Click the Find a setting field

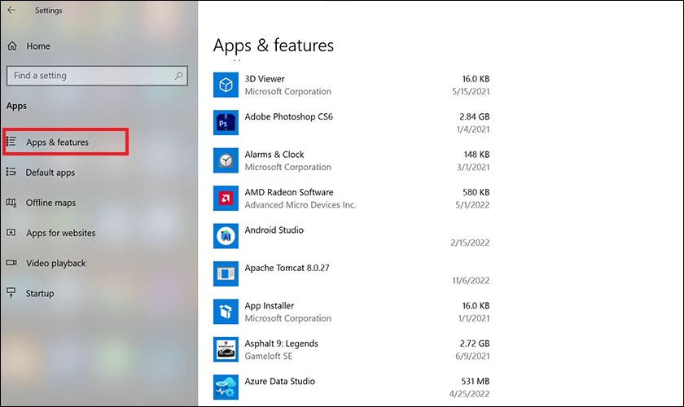coord(97,76)
